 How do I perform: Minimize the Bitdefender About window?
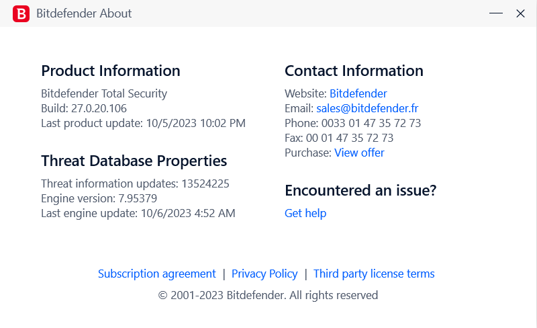click(x=495, y=13)
